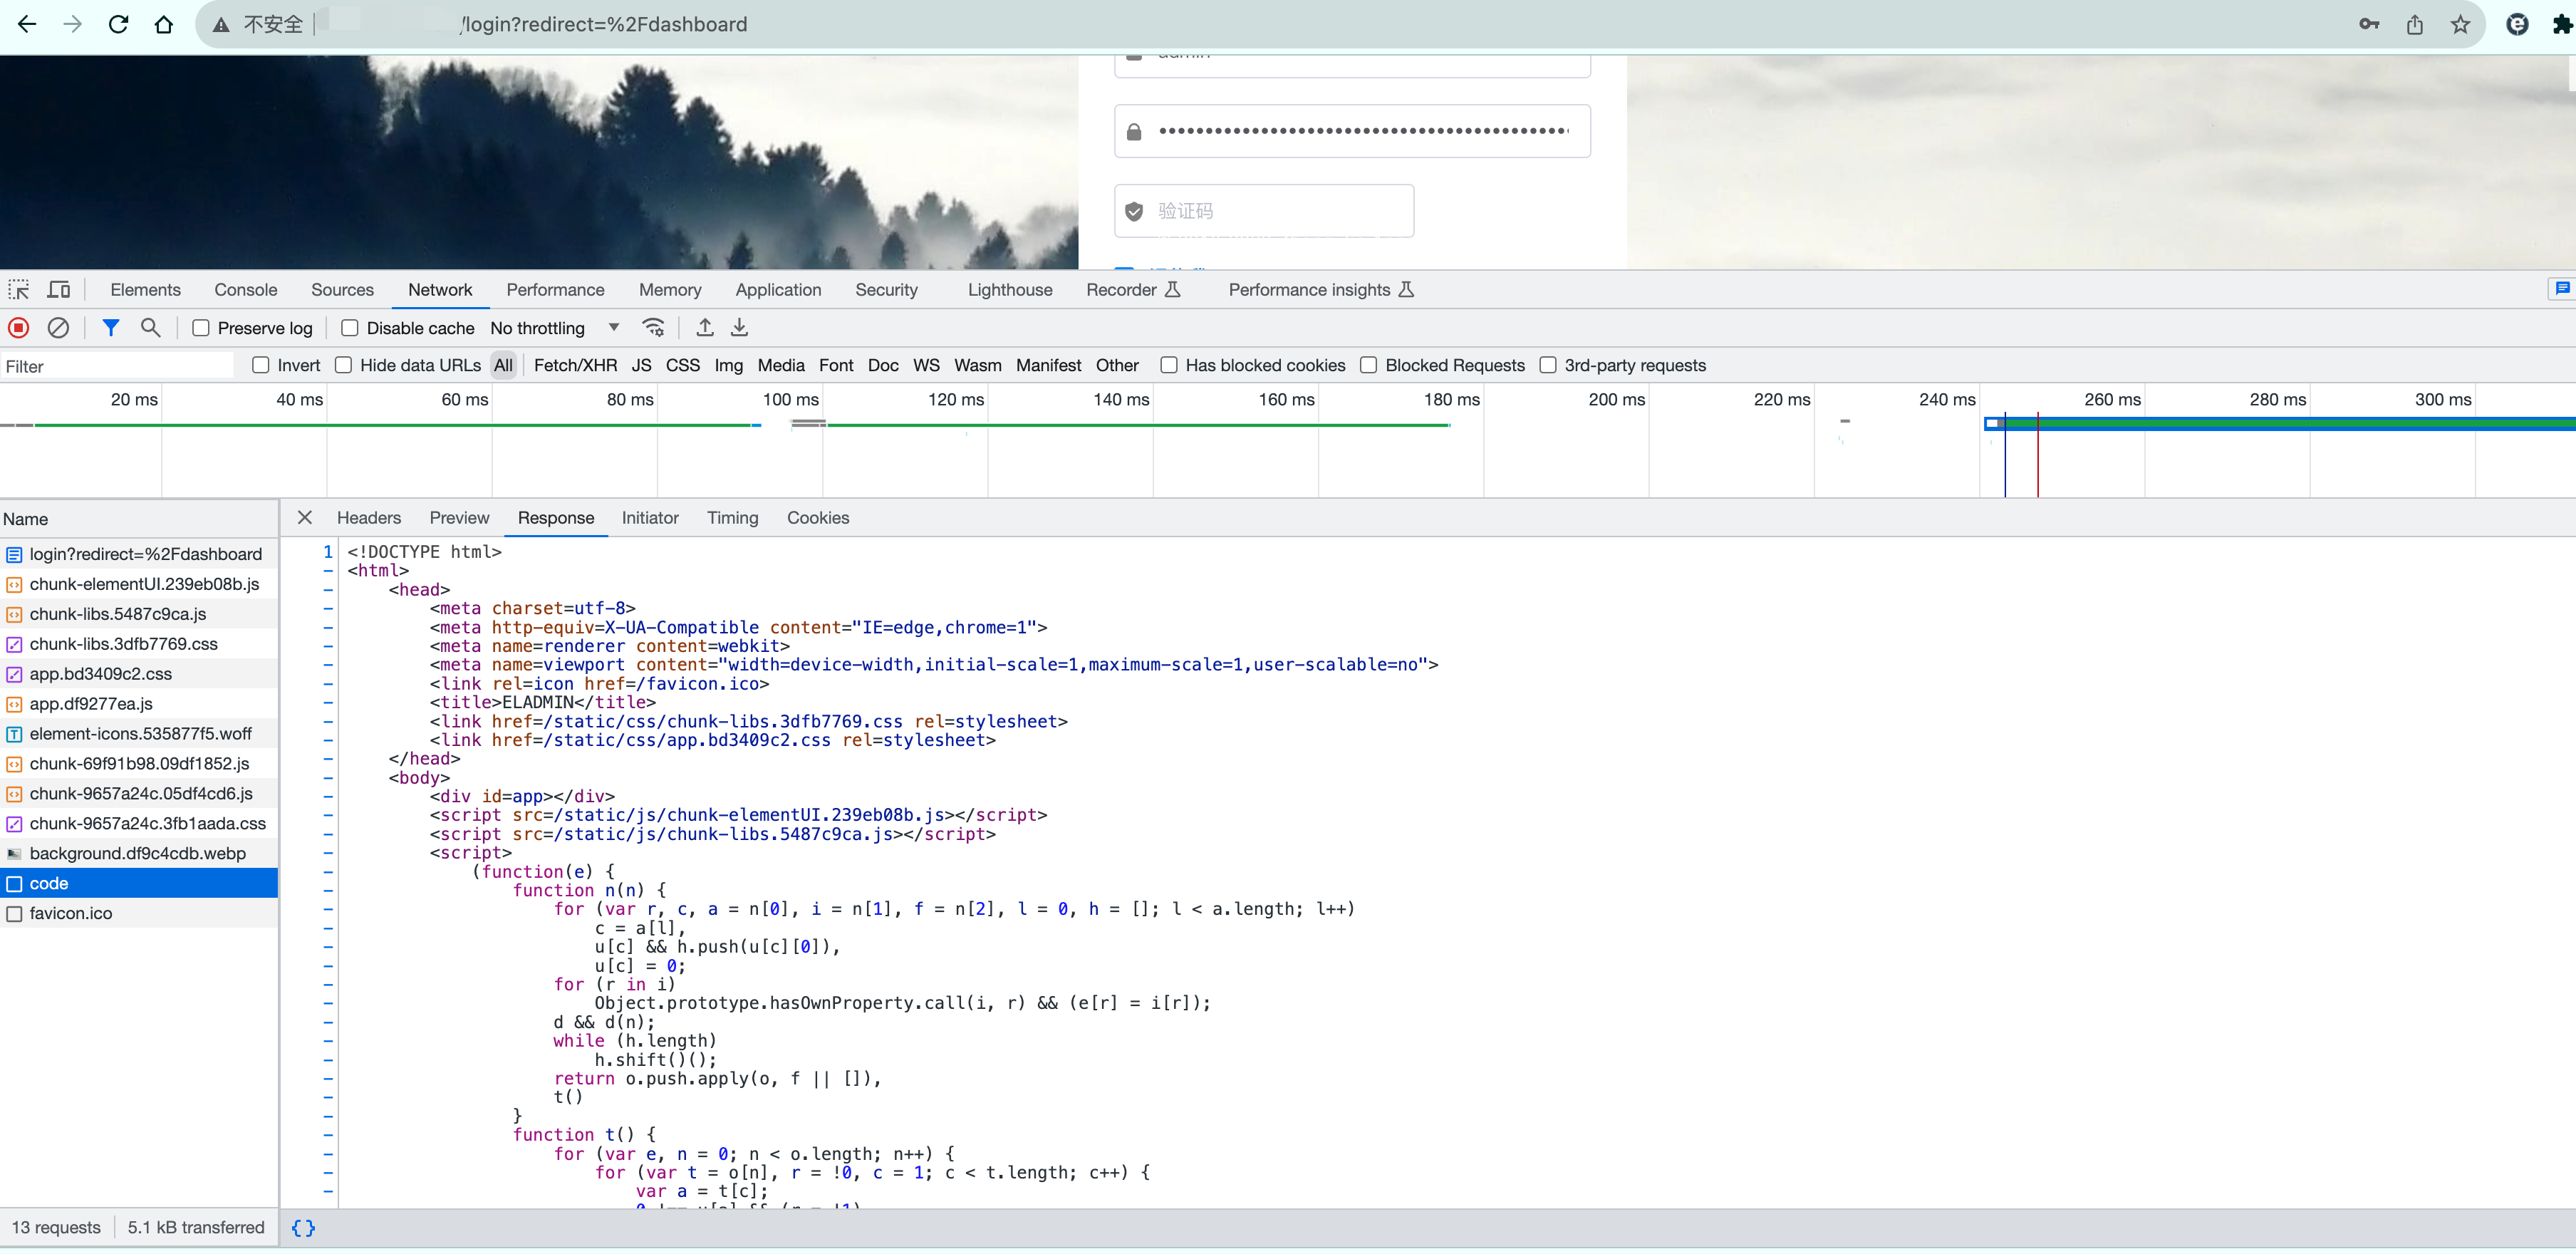Check Blocked Requests
Viewport: 2576px width, 1254px height.
pyautogui.click(x=1369, y=365)
